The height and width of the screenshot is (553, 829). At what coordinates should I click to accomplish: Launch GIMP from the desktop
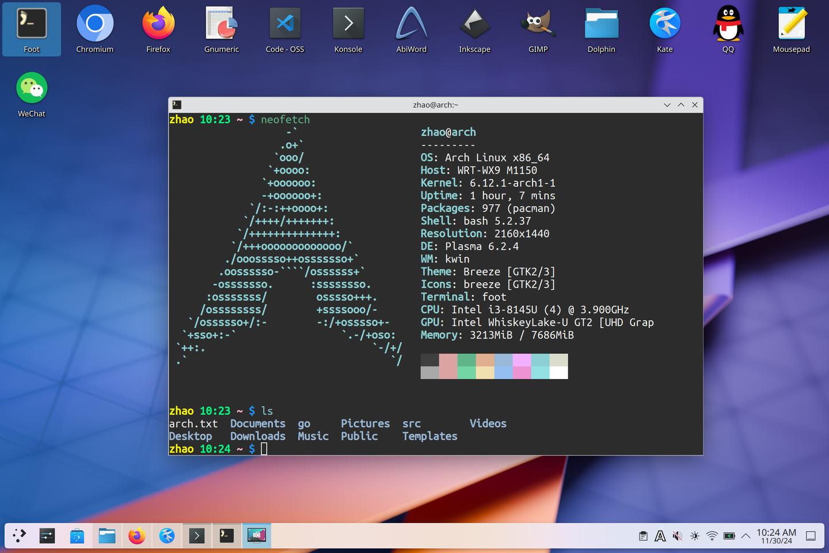538,24
